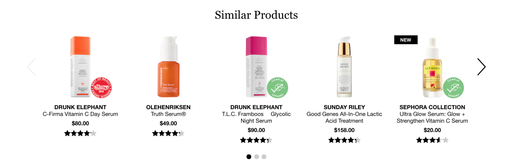Open Good Genes All-In-One Lactic Acid Treatment

click(x=344, y=117)
